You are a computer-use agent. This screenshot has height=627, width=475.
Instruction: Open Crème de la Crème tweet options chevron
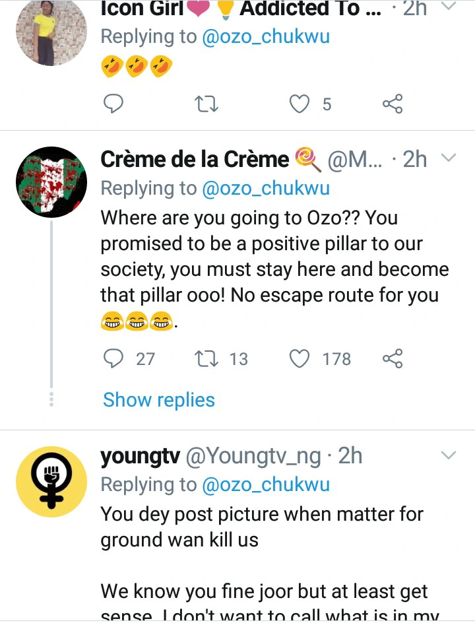(x=448, y=158)
